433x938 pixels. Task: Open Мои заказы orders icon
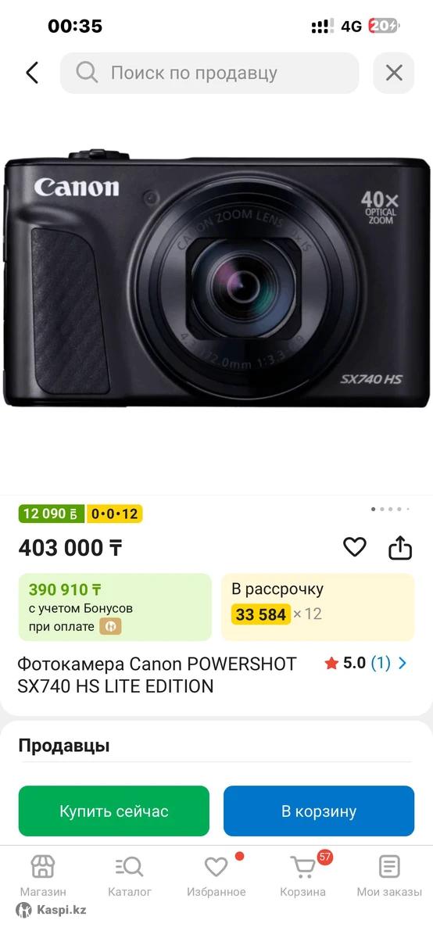[389, 876]
